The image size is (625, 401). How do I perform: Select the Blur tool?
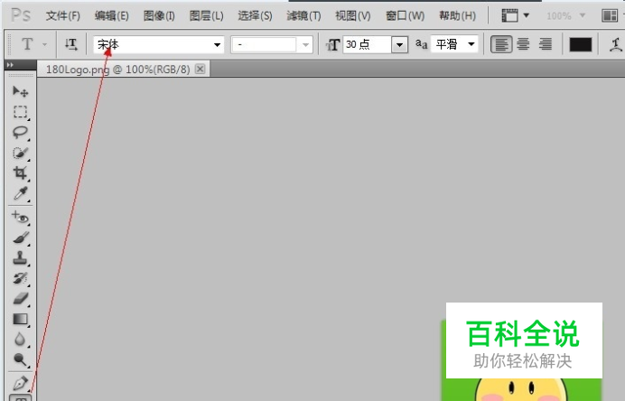point(20,340)
